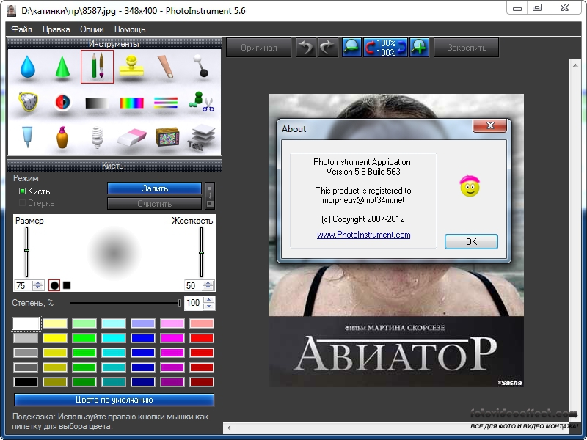This screenshot has width=587, height=440.
Task: Reset zoom using the 100% button
Action: [x=386, y=48]
